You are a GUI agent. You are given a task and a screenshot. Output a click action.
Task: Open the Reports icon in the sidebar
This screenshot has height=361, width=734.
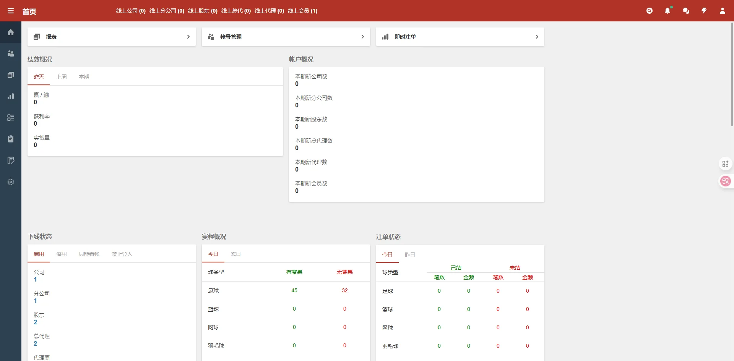pos(10,75)
